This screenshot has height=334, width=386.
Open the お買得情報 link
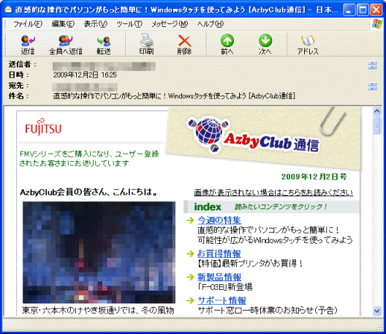coord(219,253)
